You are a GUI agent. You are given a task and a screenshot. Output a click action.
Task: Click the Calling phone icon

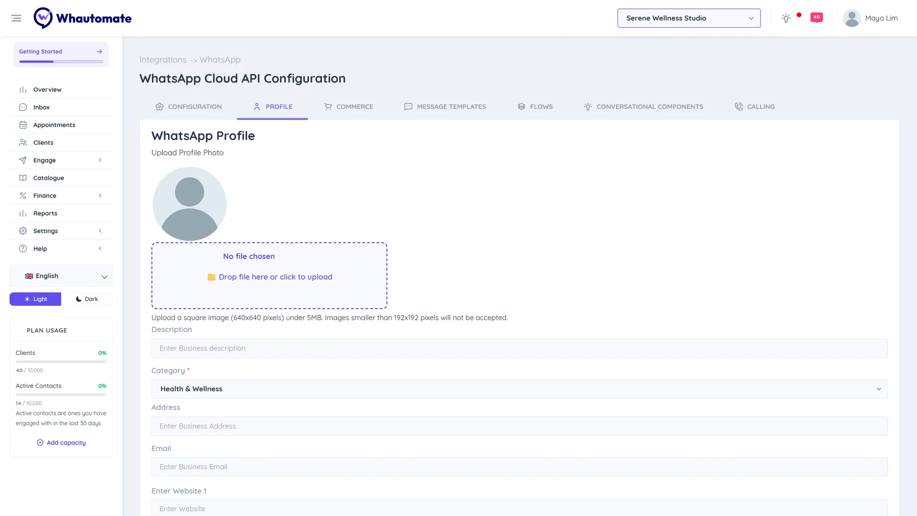coord(739,107)
